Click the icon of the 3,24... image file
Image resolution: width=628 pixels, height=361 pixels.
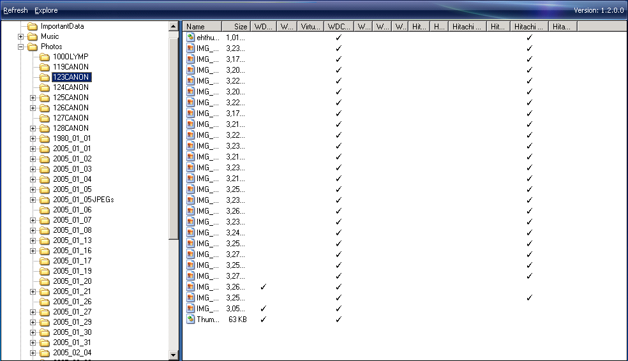[191, 233]
